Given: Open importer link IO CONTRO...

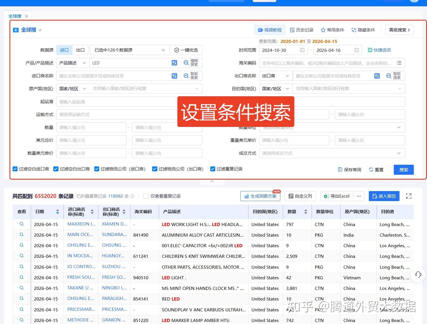Looking at the screenshot, I should pos(81,267).
